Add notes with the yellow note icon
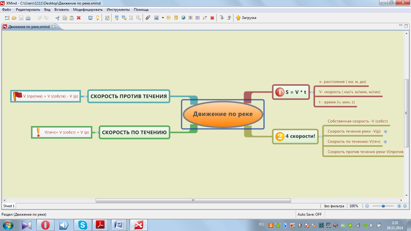The width and height of the screenshot is (411, 231). pos(176,18)
